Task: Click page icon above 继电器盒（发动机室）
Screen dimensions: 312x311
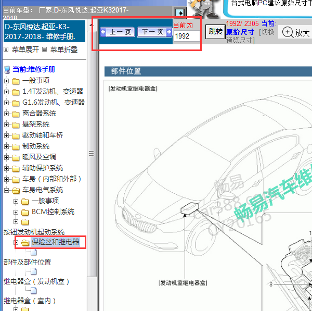Action: [x=34, y=271]
